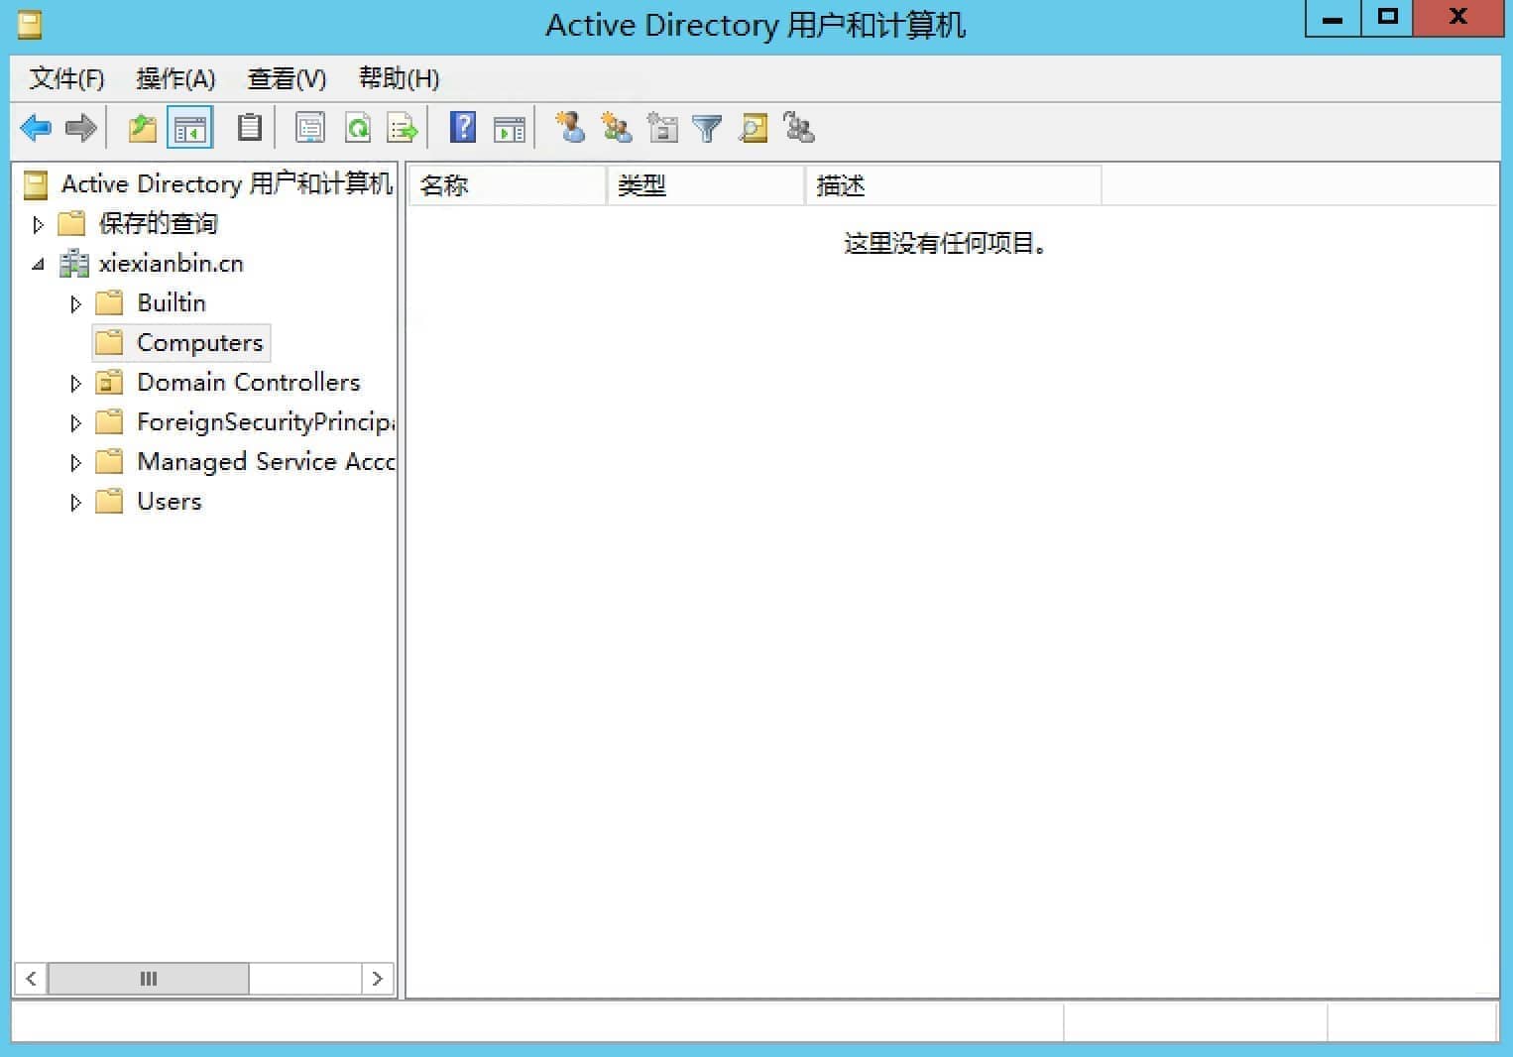Toggle Show/Hide Console Tree icon
This screenshot has height=1057, width=1513.
pyautogui.click(x=189, y=128)
